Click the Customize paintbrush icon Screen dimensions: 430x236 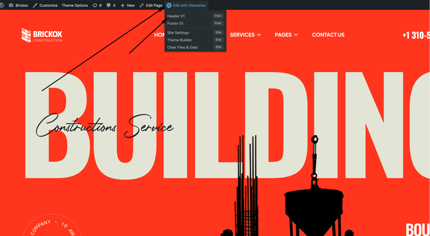35,5
